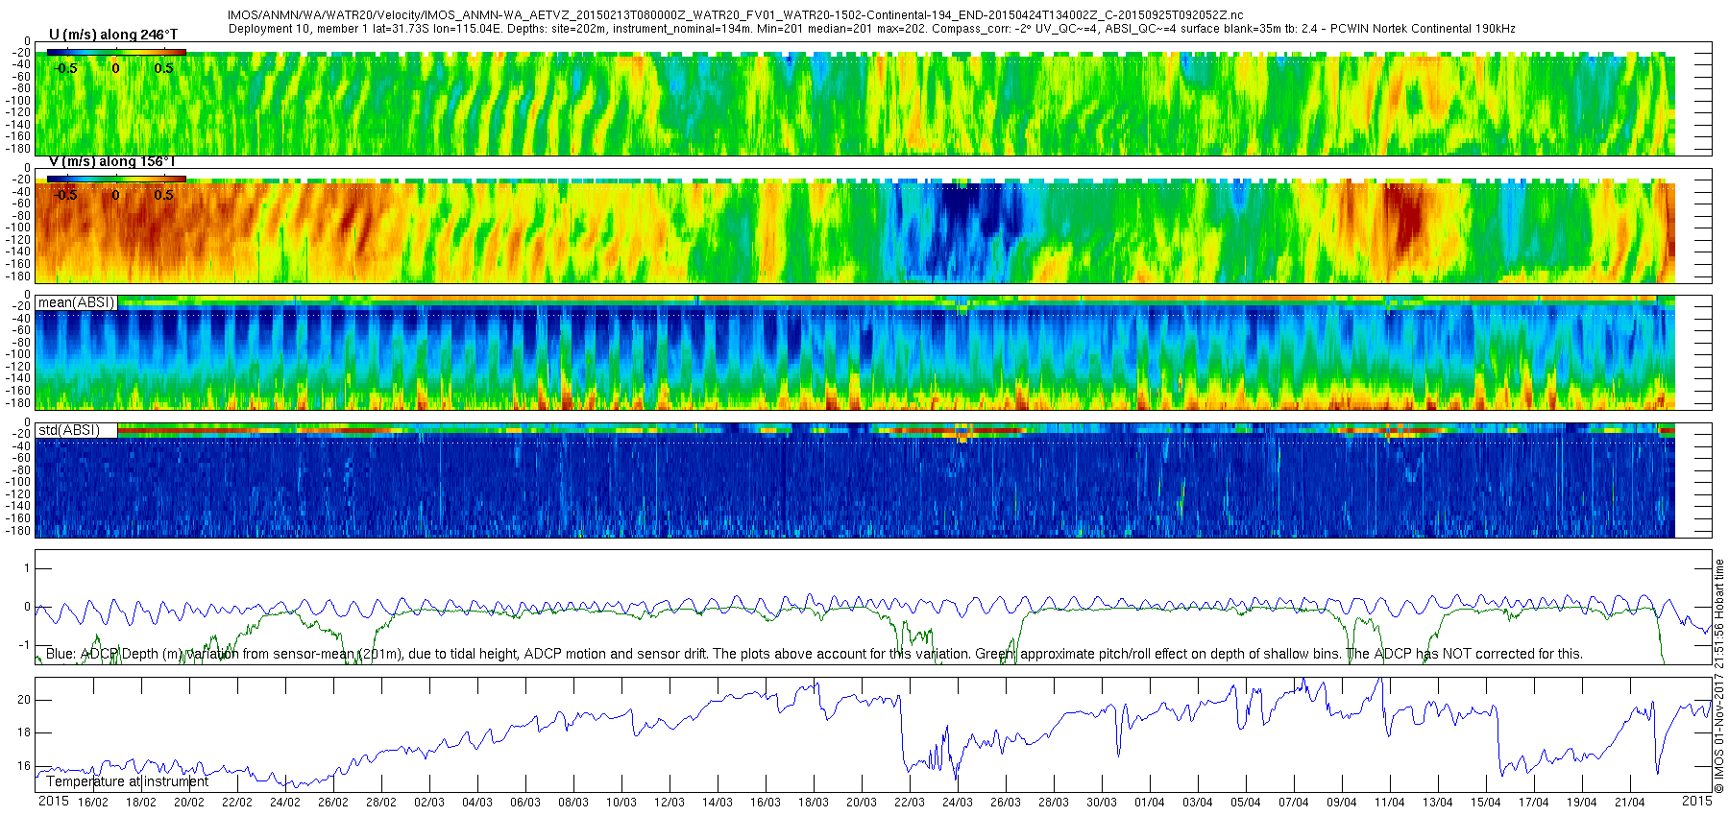1729x816 pixels.
Task: Click the vertical "IMOS 01-Nov-2017" timestamp text
Action: pos(1719,677)
